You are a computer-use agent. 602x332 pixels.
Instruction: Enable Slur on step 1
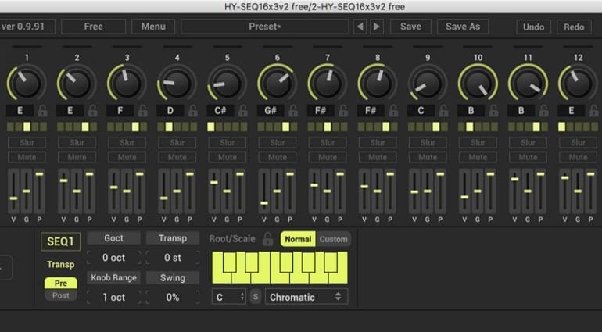(27, 143)
